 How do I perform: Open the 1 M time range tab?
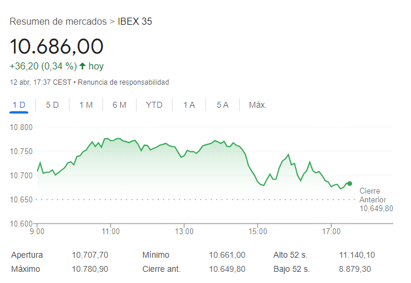86,105
